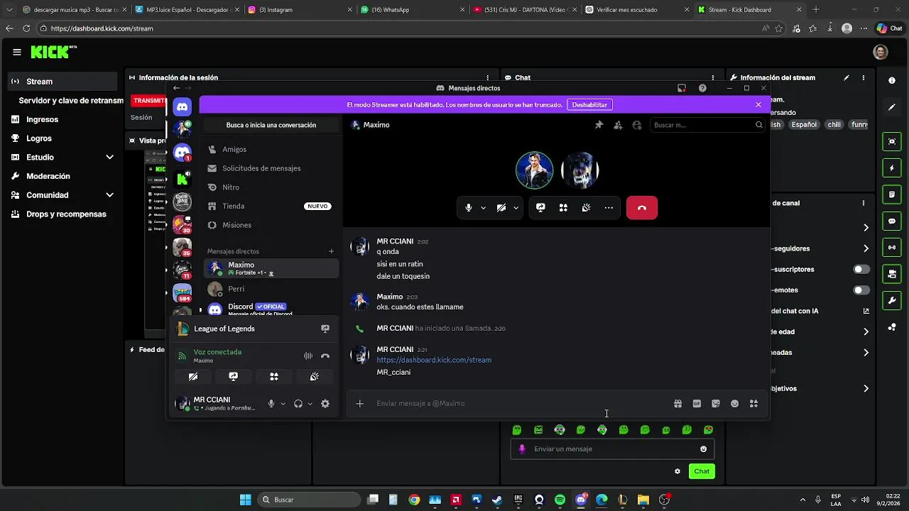Image resolution: width=909 pixels, height=511 pixels.
Task: Open Nitro in the Discord sidebar
Action: coord(271,187)
